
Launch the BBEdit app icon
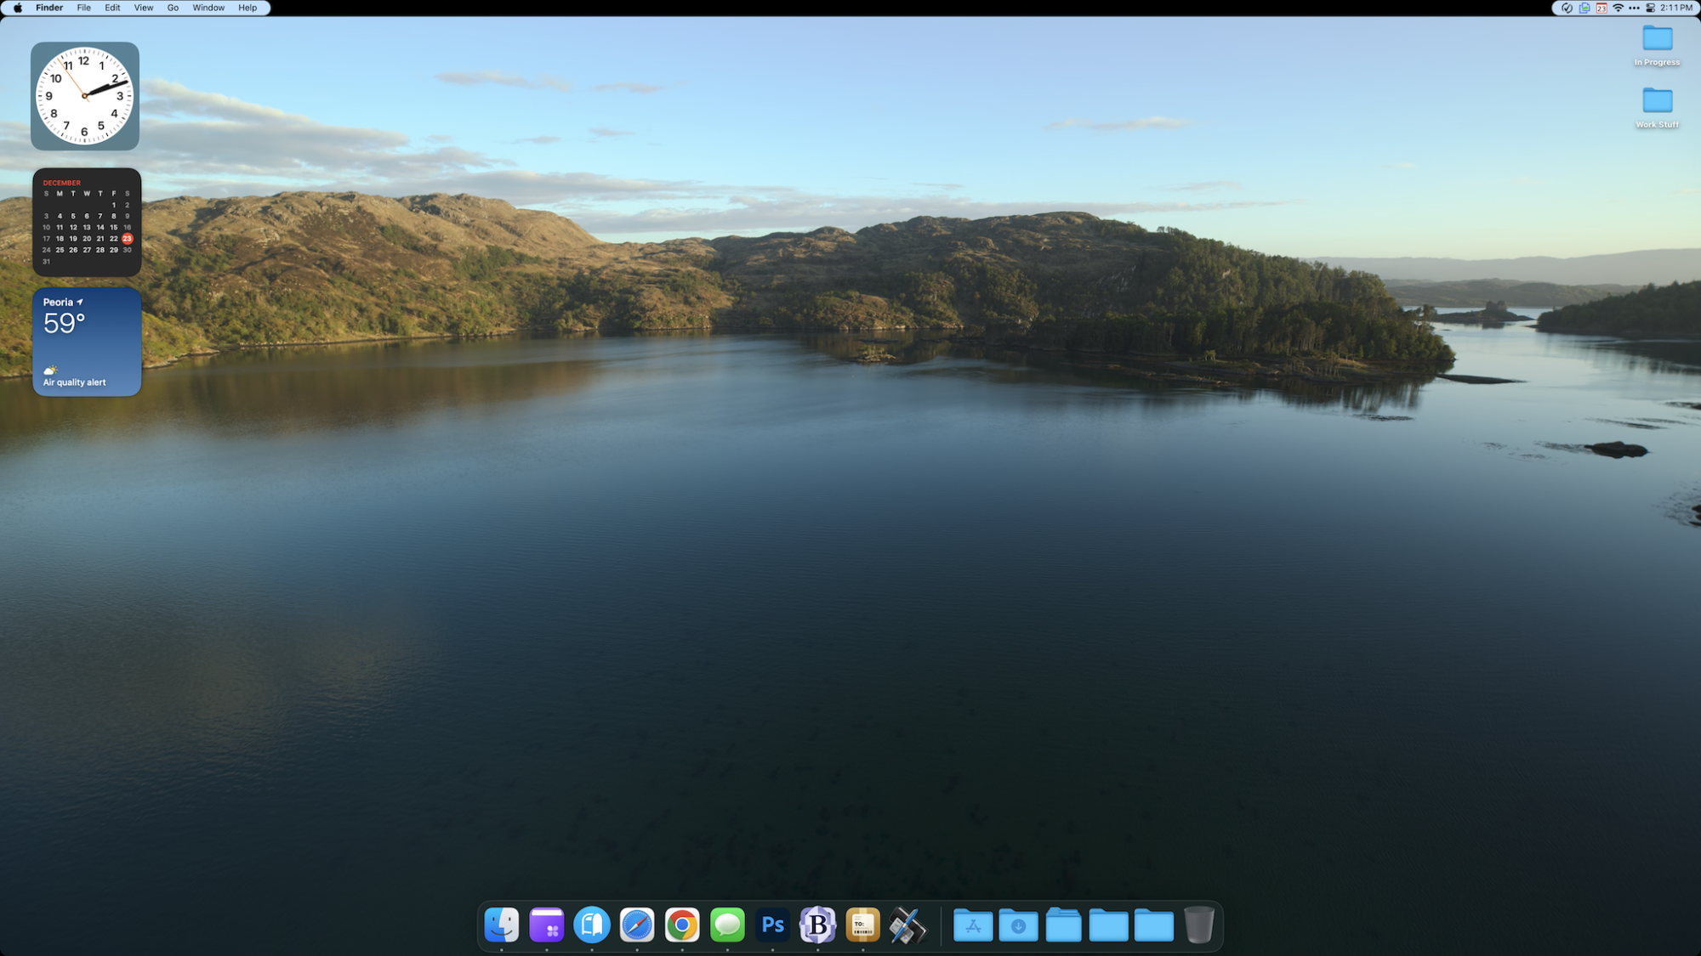coord(817,925)
